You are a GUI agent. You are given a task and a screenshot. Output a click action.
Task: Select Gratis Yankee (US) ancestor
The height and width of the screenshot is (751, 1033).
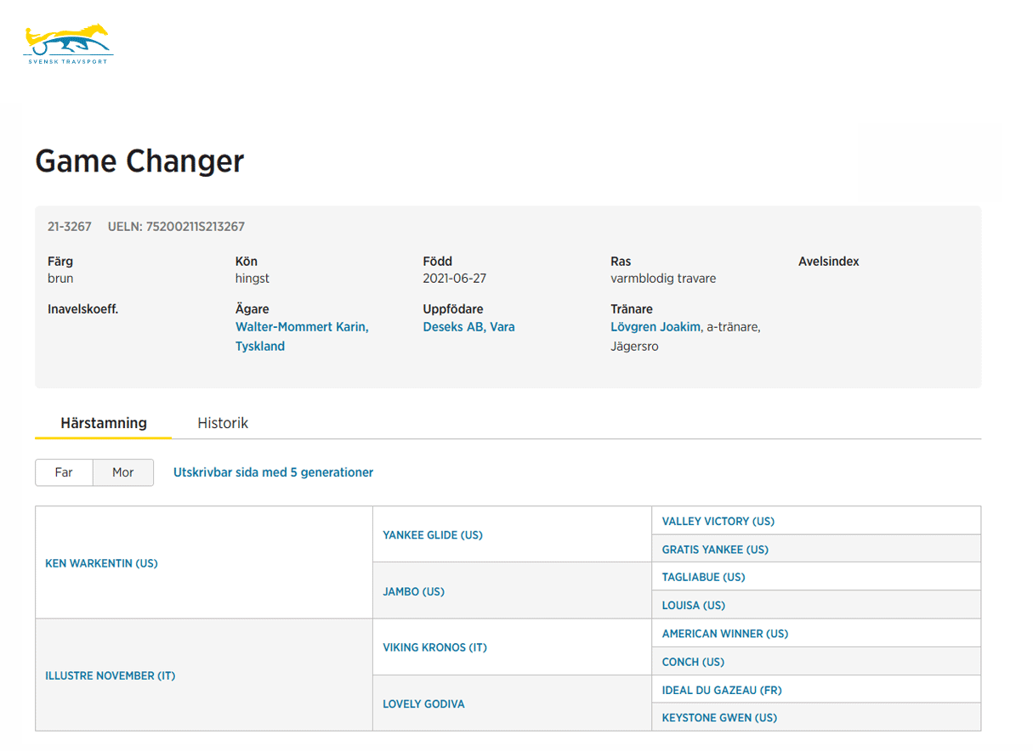(x=714, y=550)
